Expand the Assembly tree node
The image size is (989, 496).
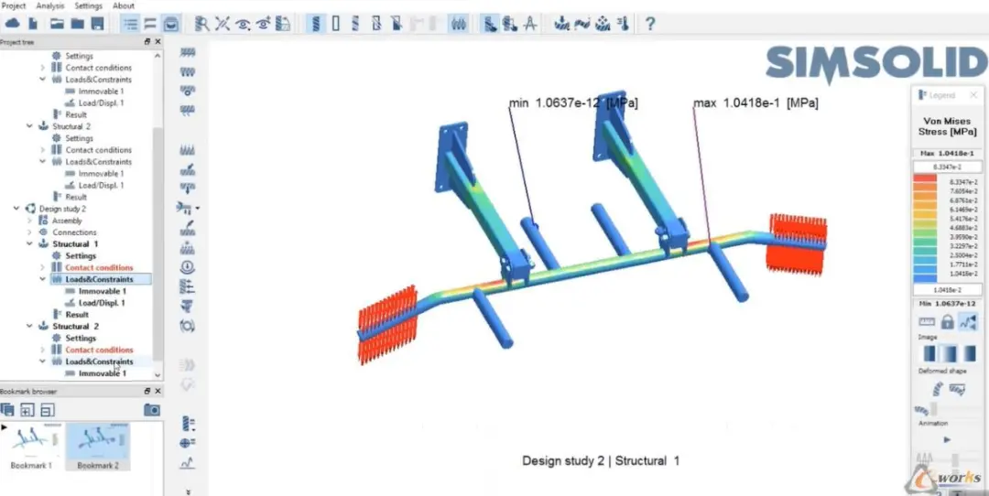29,221
